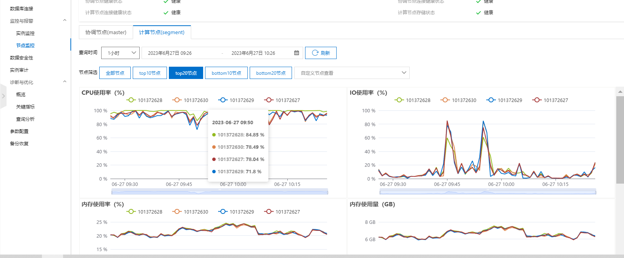The image size is (624, 258).
Task: Toggle 101372627 series in CPU chart legend
Action: pyautogui.click(x=282, y=100)
